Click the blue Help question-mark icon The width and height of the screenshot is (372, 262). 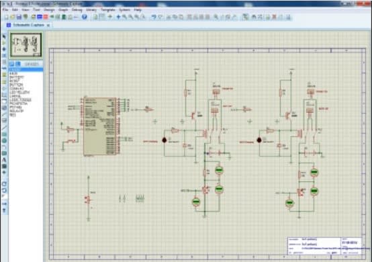[84, 17]
